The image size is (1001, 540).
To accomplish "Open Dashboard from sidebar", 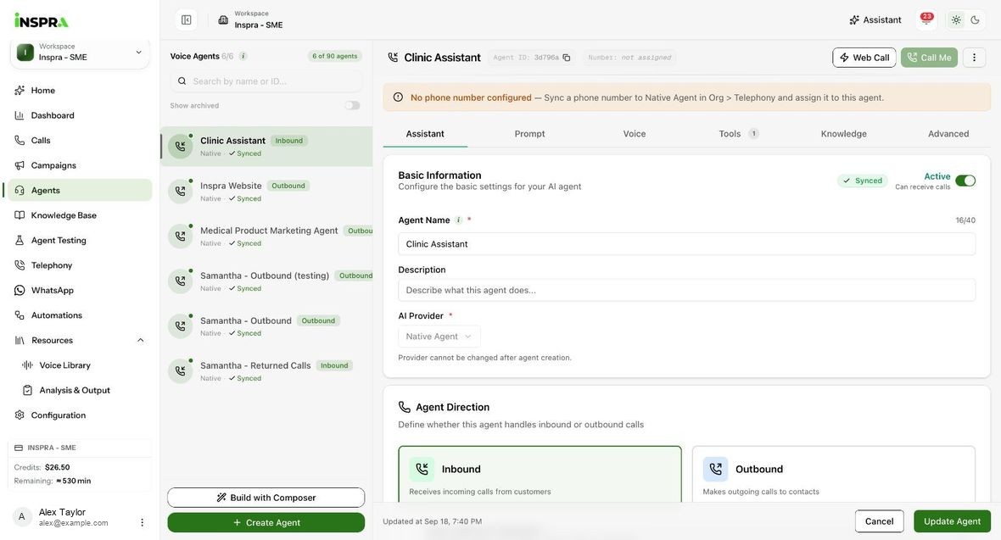I will point(80,115).
